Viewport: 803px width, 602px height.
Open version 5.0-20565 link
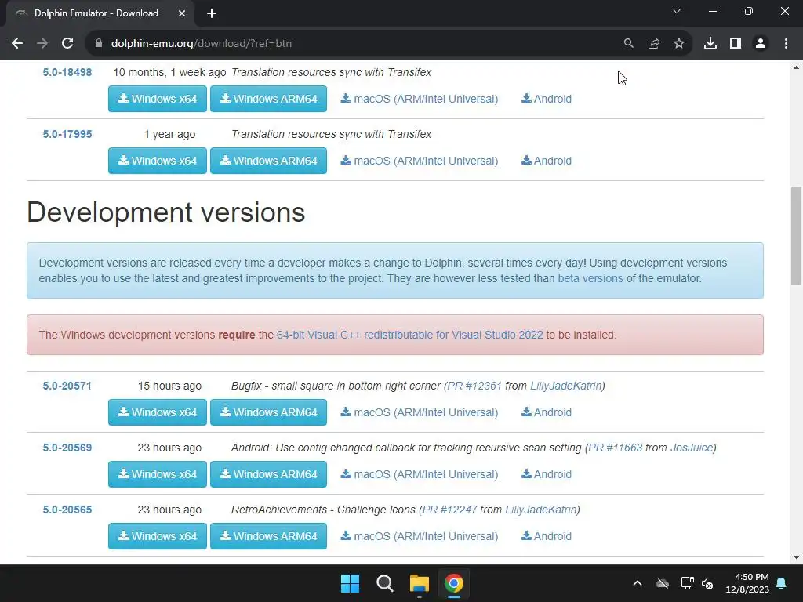tap(67, 510)
